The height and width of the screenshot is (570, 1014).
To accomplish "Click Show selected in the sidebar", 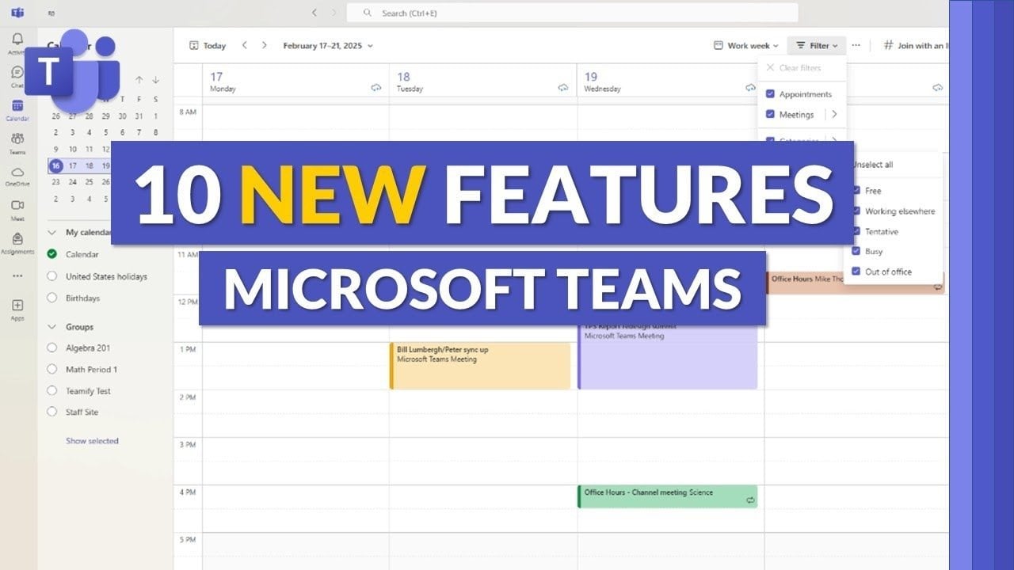I will (x=93, y=440).
